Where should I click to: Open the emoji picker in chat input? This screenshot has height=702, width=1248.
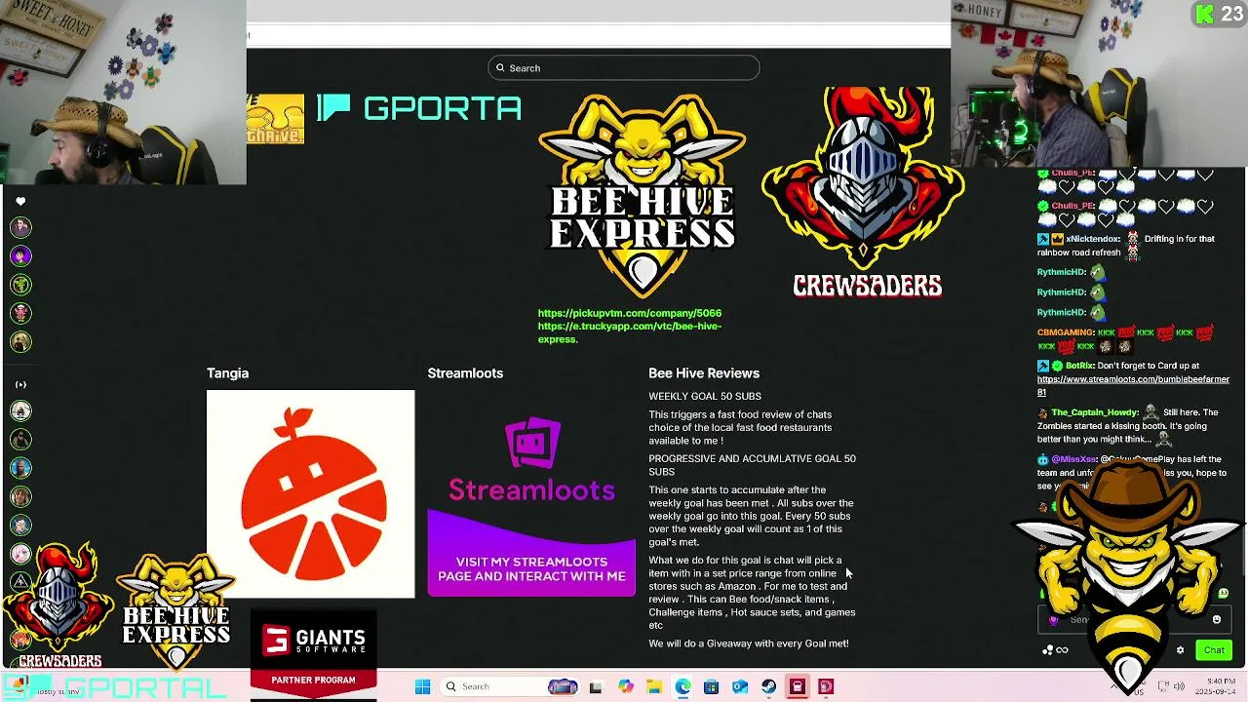[x=1216, y=619]
